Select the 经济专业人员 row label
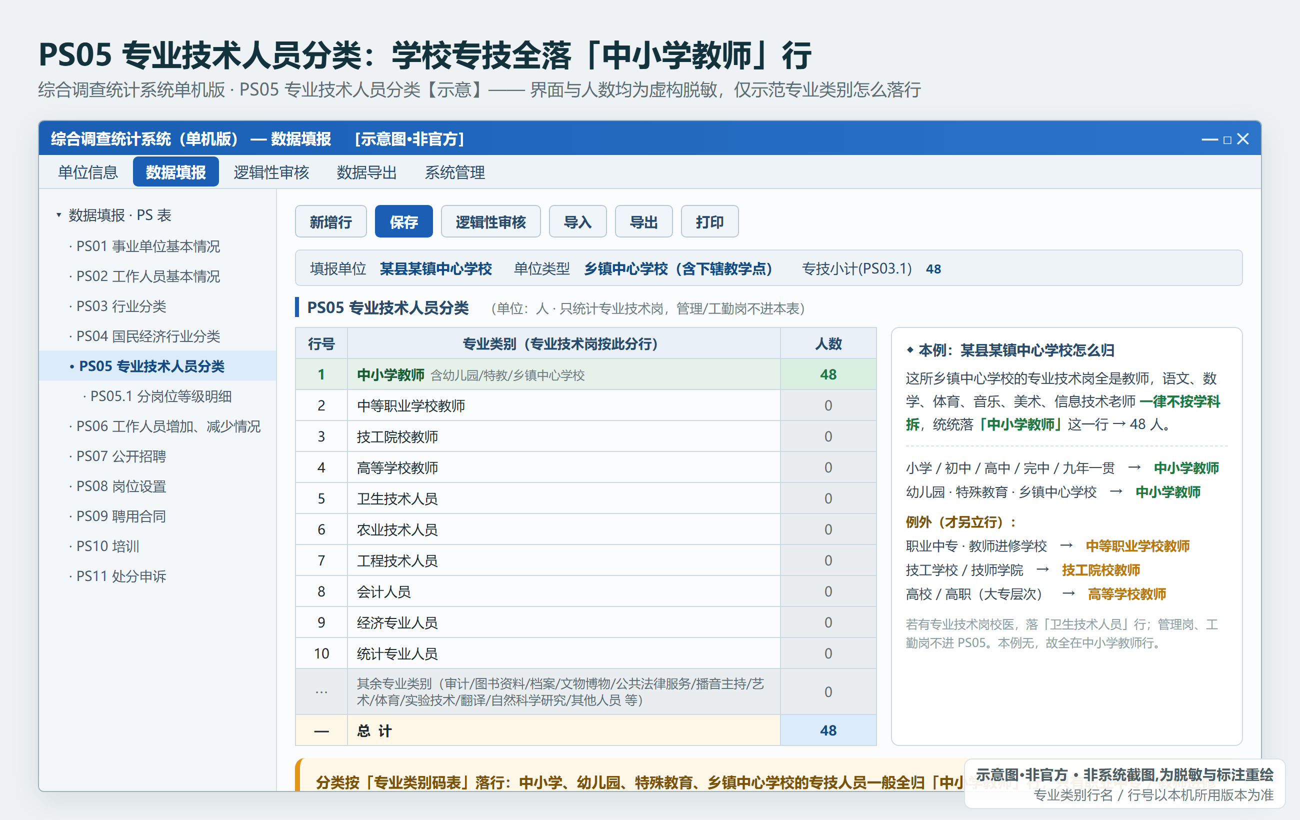This screenshot has width=1300, height=820. (397, 623)
